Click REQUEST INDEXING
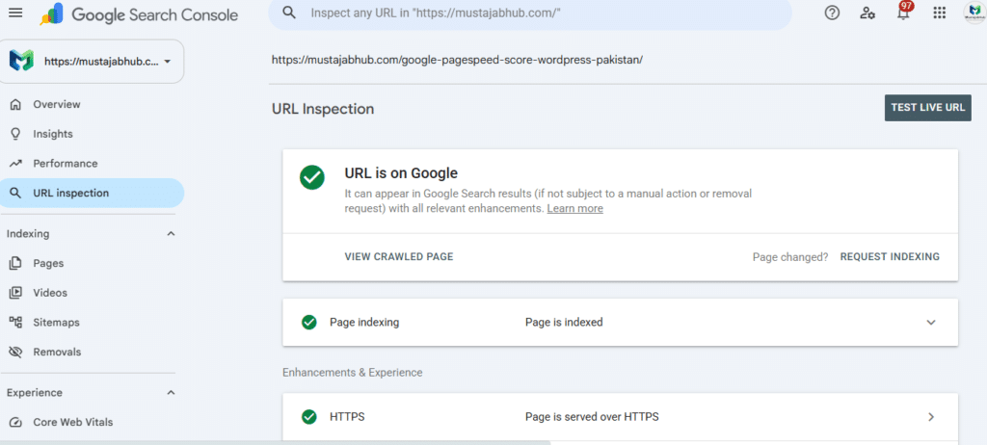This screenshot has width=987, height=445. (x=890, y=257)
